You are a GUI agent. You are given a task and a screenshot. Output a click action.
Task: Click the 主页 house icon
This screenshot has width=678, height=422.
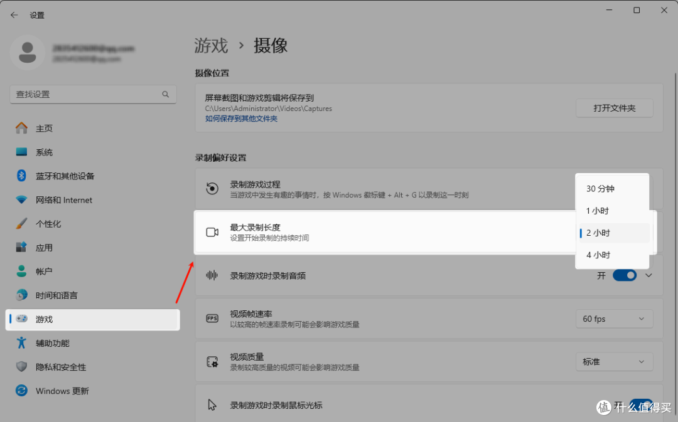coord(21,128)
